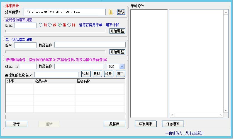Open the 添加 dropdown menu
234x139 pixels.
(x=122, y=66)
